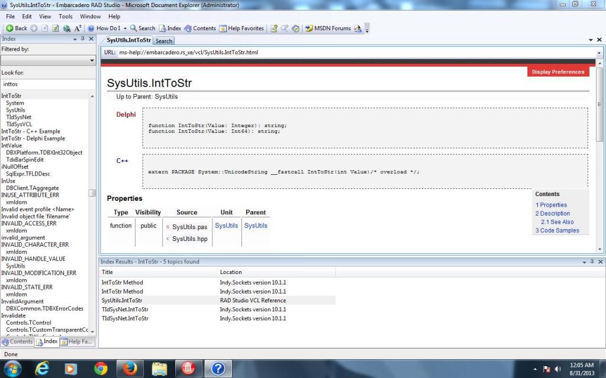Switch to the SysUtils.IntToStr tab

128,40
